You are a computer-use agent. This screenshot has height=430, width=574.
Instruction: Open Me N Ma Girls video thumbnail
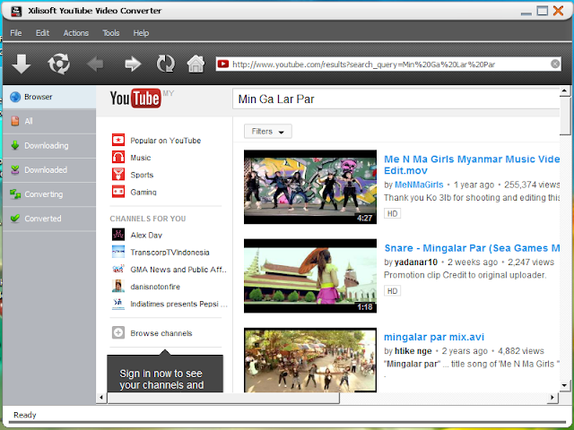(x=310, y=187)
